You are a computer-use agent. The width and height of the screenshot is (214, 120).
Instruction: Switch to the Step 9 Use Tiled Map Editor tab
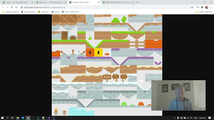tap(18, 2)
